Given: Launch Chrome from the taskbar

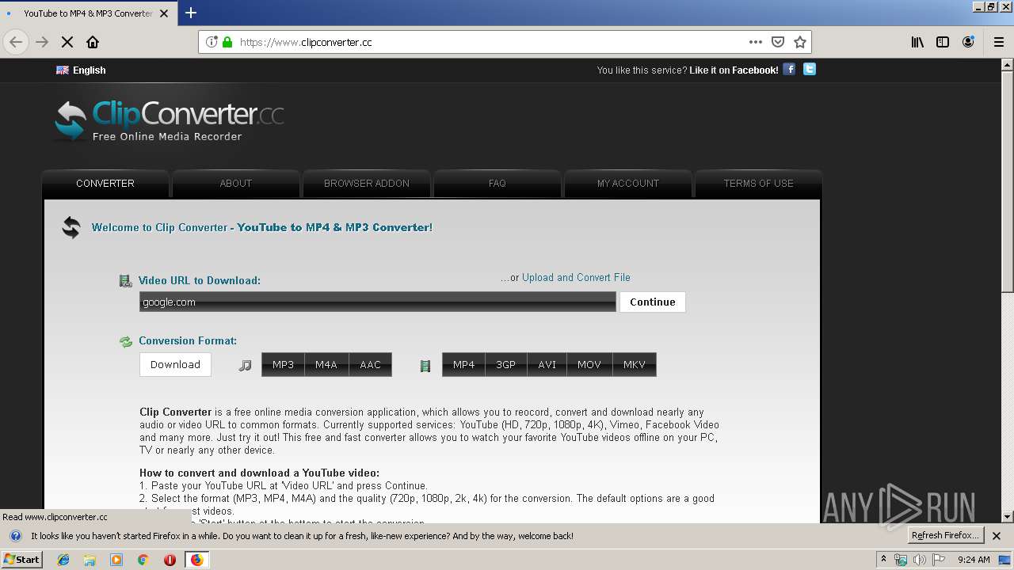Looking at the screenshot, I should [x=143, y=560].
